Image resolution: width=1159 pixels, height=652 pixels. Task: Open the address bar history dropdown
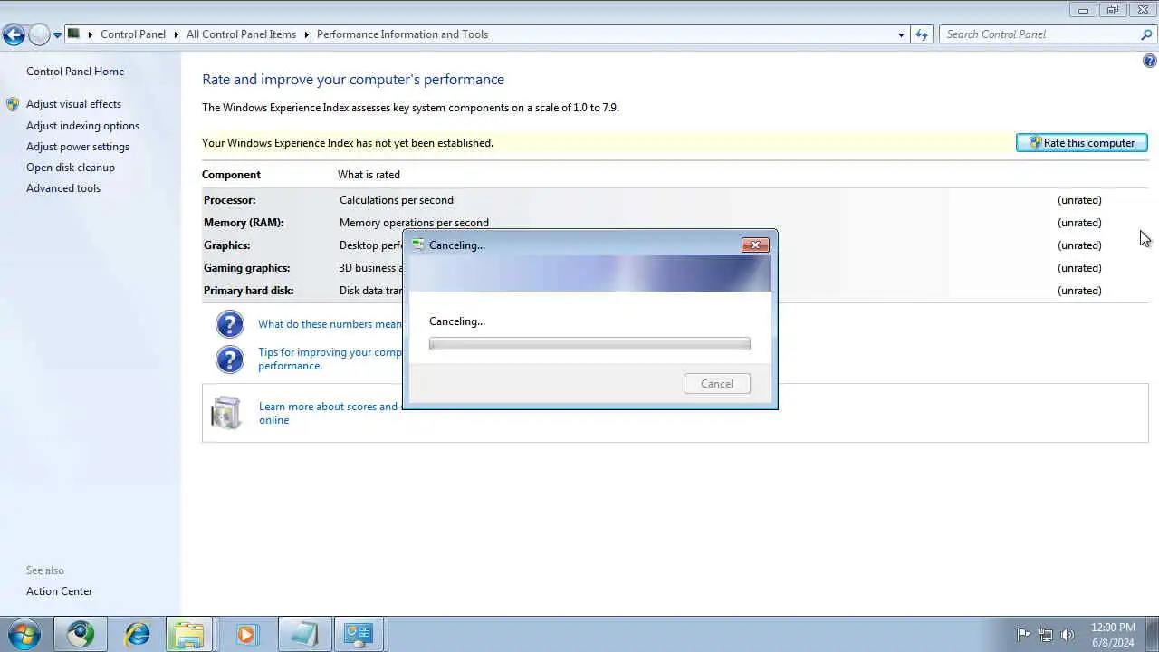pos(901,34)
